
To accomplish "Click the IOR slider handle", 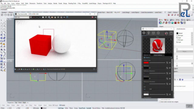I will (151, 89).
